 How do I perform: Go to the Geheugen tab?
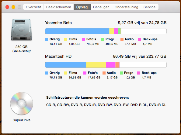[101, 7]
